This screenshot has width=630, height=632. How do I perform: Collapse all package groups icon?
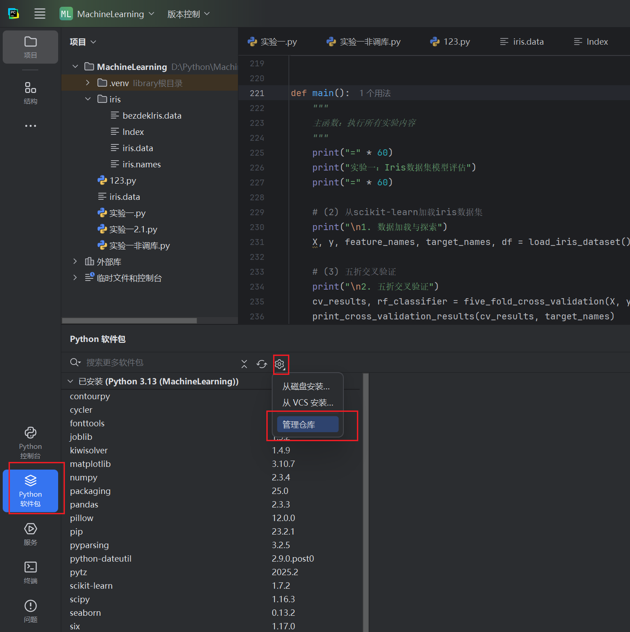244,364
